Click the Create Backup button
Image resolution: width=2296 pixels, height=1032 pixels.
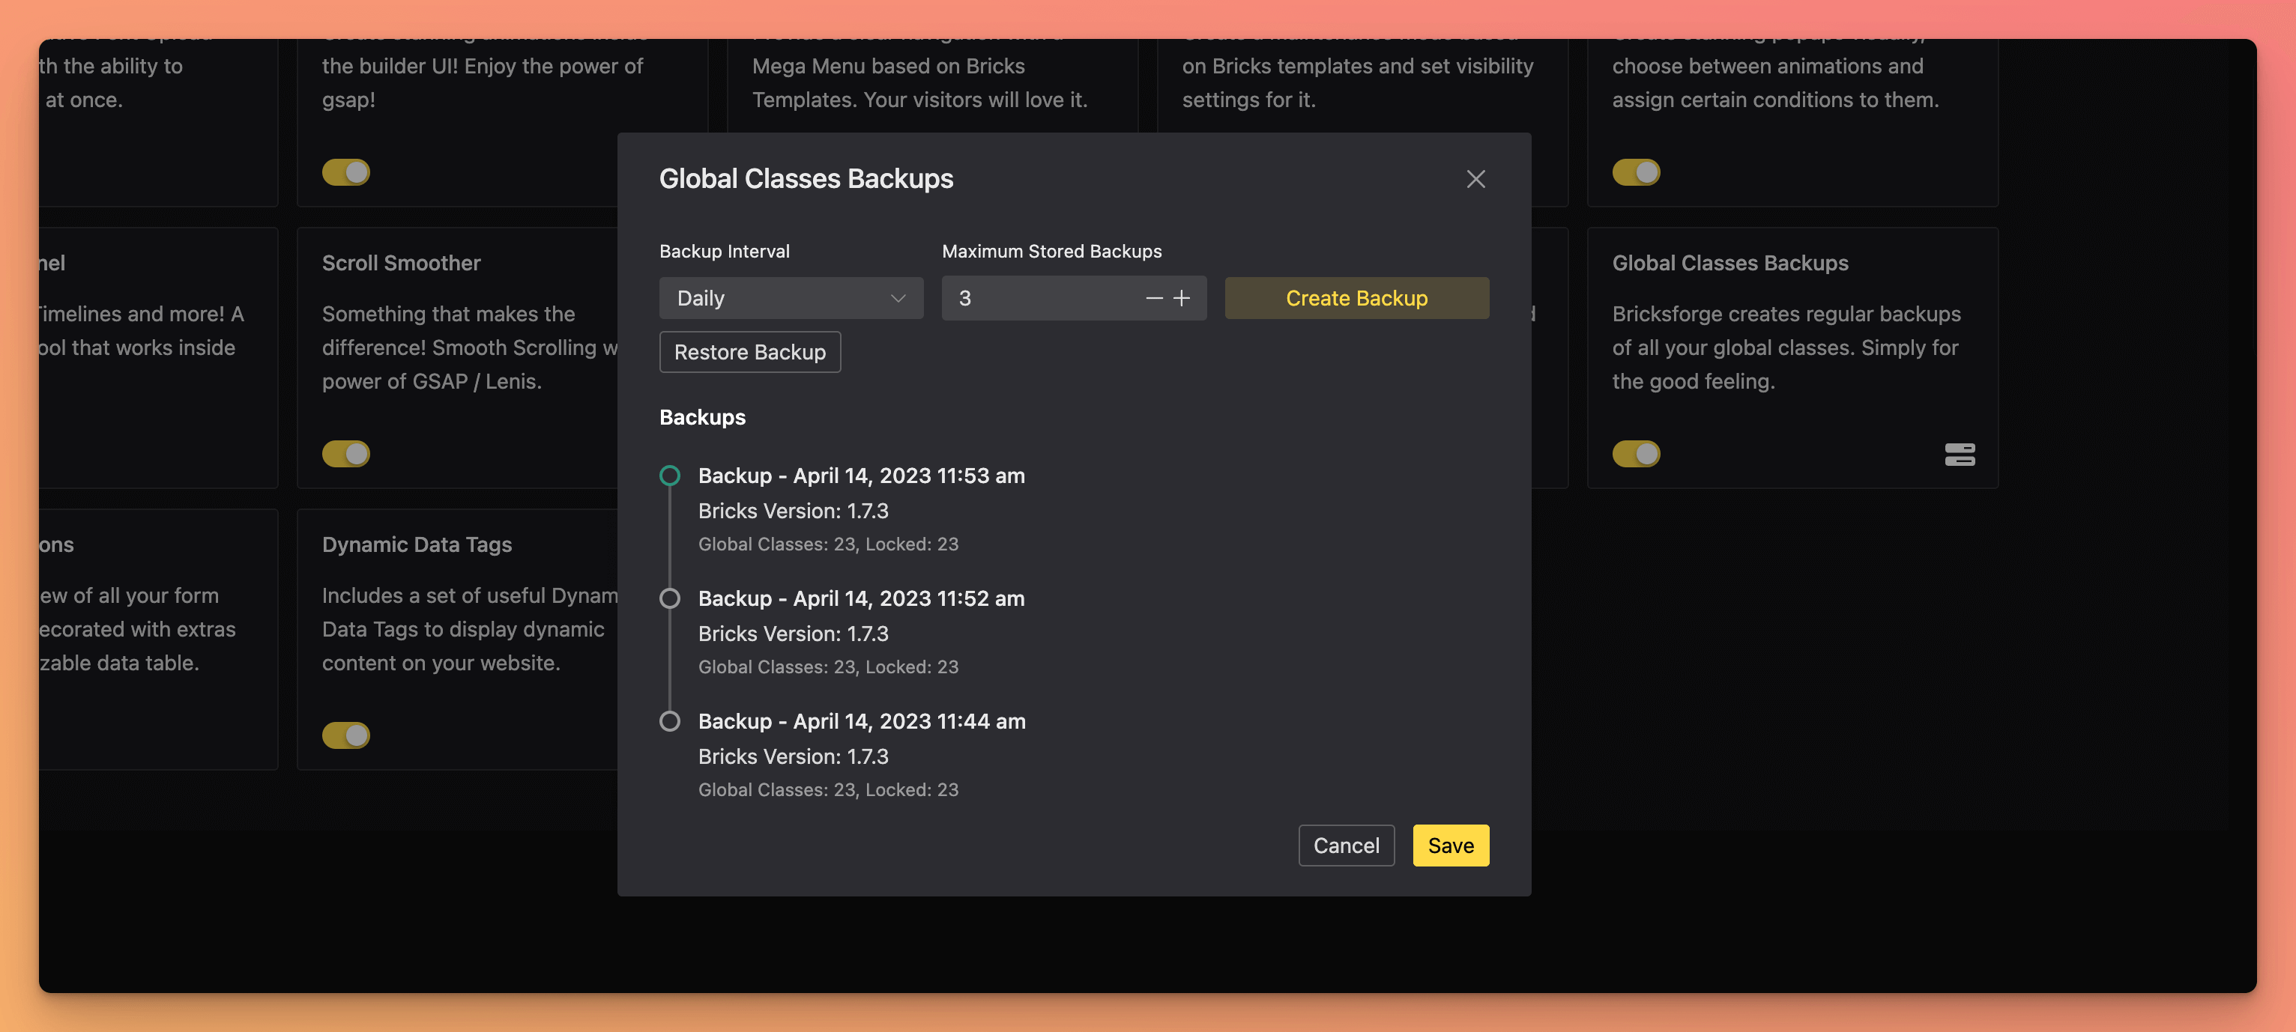[x=1356, y=298]
